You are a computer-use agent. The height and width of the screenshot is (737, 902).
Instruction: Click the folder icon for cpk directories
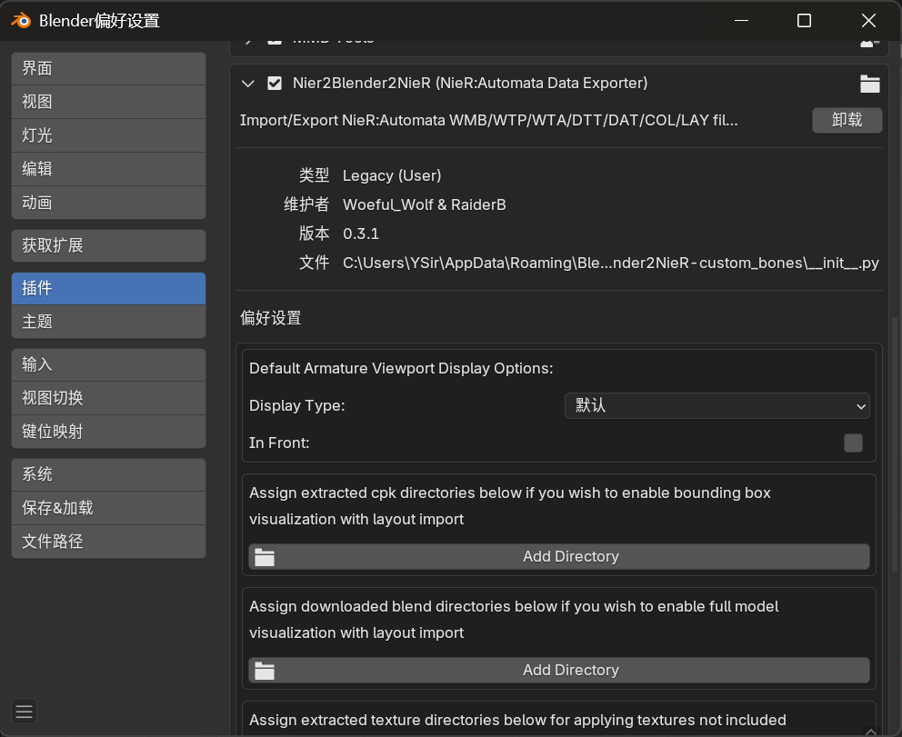click(x=265, y=557)
